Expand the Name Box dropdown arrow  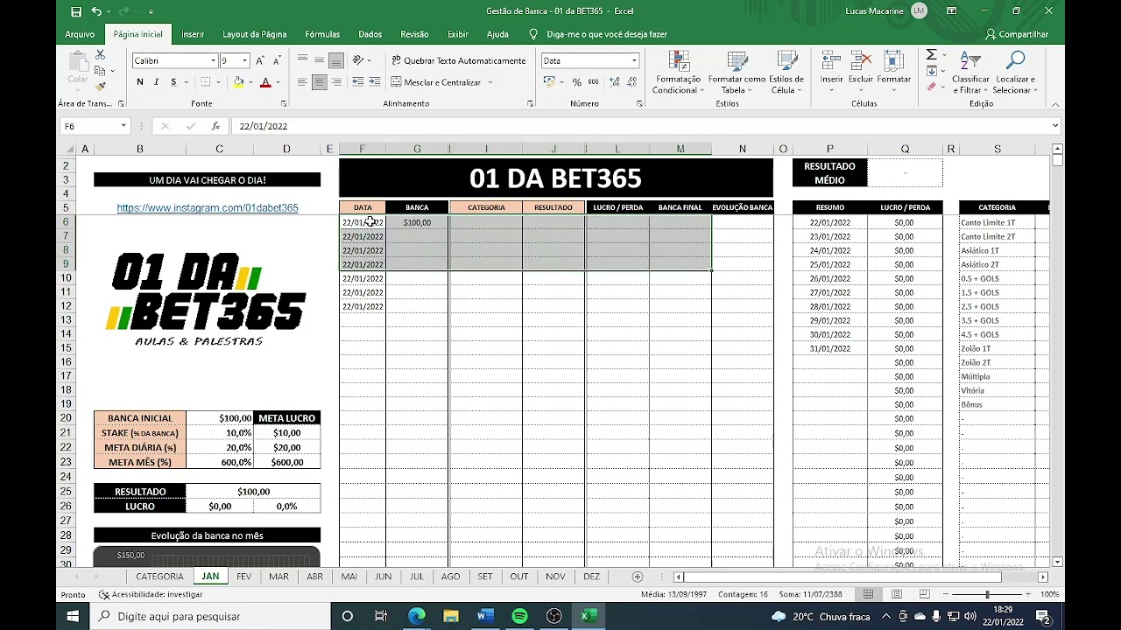123,126
